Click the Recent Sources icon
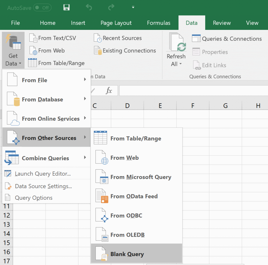268x265 pixels. point(98,38)
